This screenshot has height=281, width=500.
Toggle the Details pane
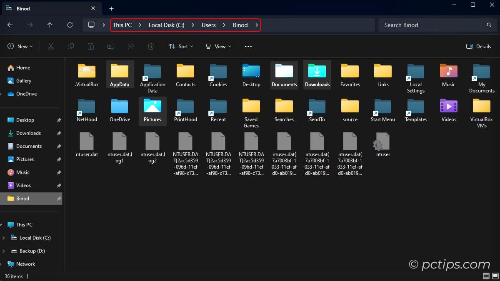(x=478, y=46)
